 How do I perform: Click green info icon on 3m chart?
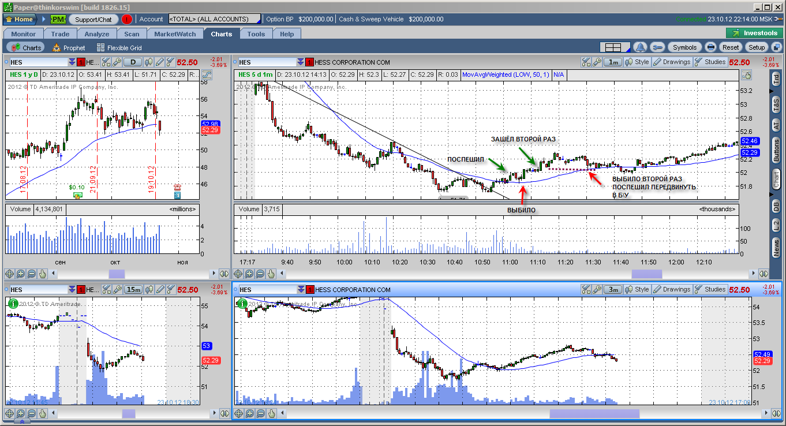pyautogui.click(x=242, y=303)
